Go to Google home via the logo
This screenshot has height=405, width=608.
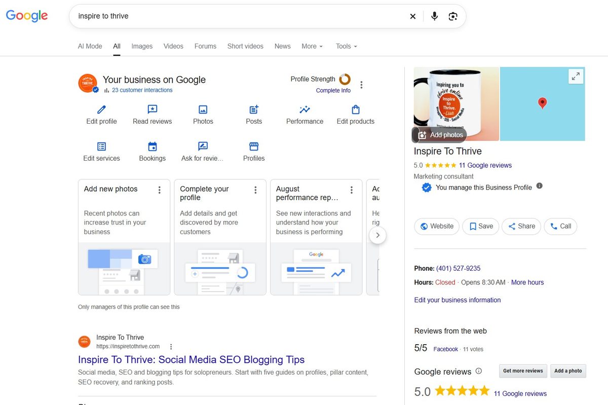tap(27, 16)
